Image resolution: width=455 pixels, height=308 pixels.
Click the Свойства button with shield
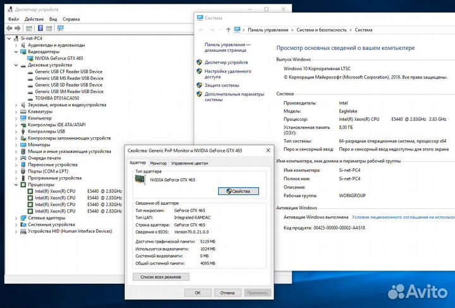pyautogui.click(x=238, y=191)
